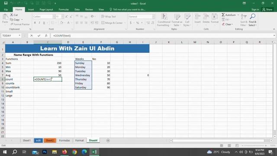The height and width of the screenshot is (156, 277).
Task: Click the Sort & Filter icon
Action: pyautogui.click(x=244, y=16)
